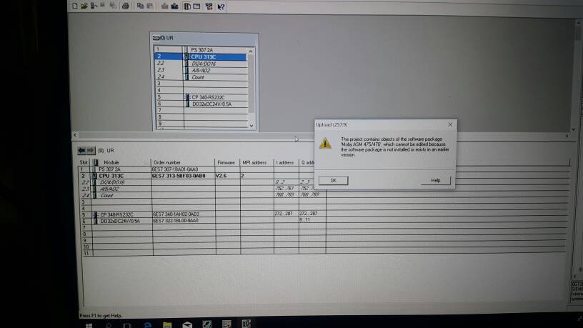Click order number 6ES7 307-1BA01-0AA0
This screenshot has height=328, width=583.
click(175, 169)
